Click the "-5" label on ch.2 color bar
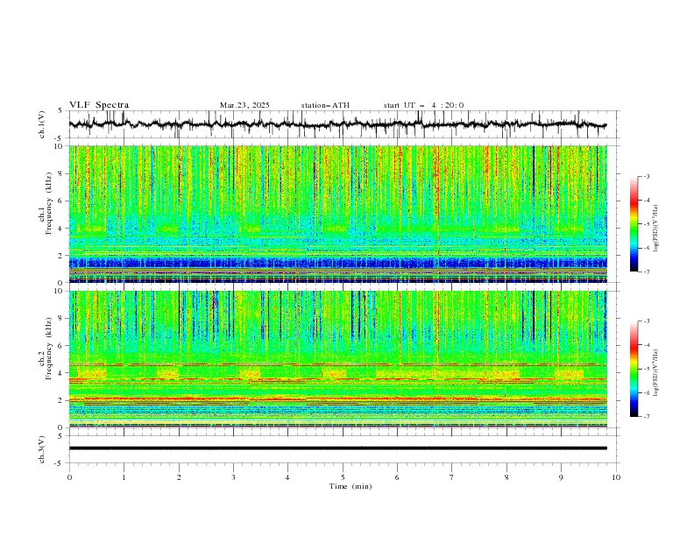Screen dimensions: 694x536 646,369
